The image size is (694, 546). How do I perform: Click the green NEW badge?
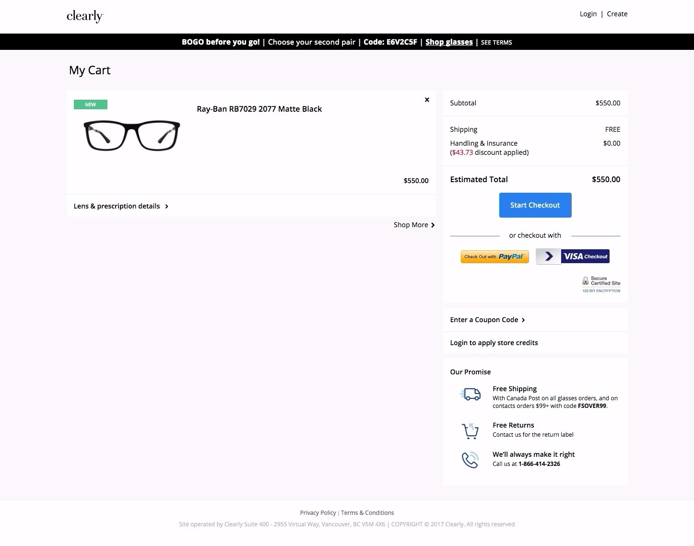90,105
